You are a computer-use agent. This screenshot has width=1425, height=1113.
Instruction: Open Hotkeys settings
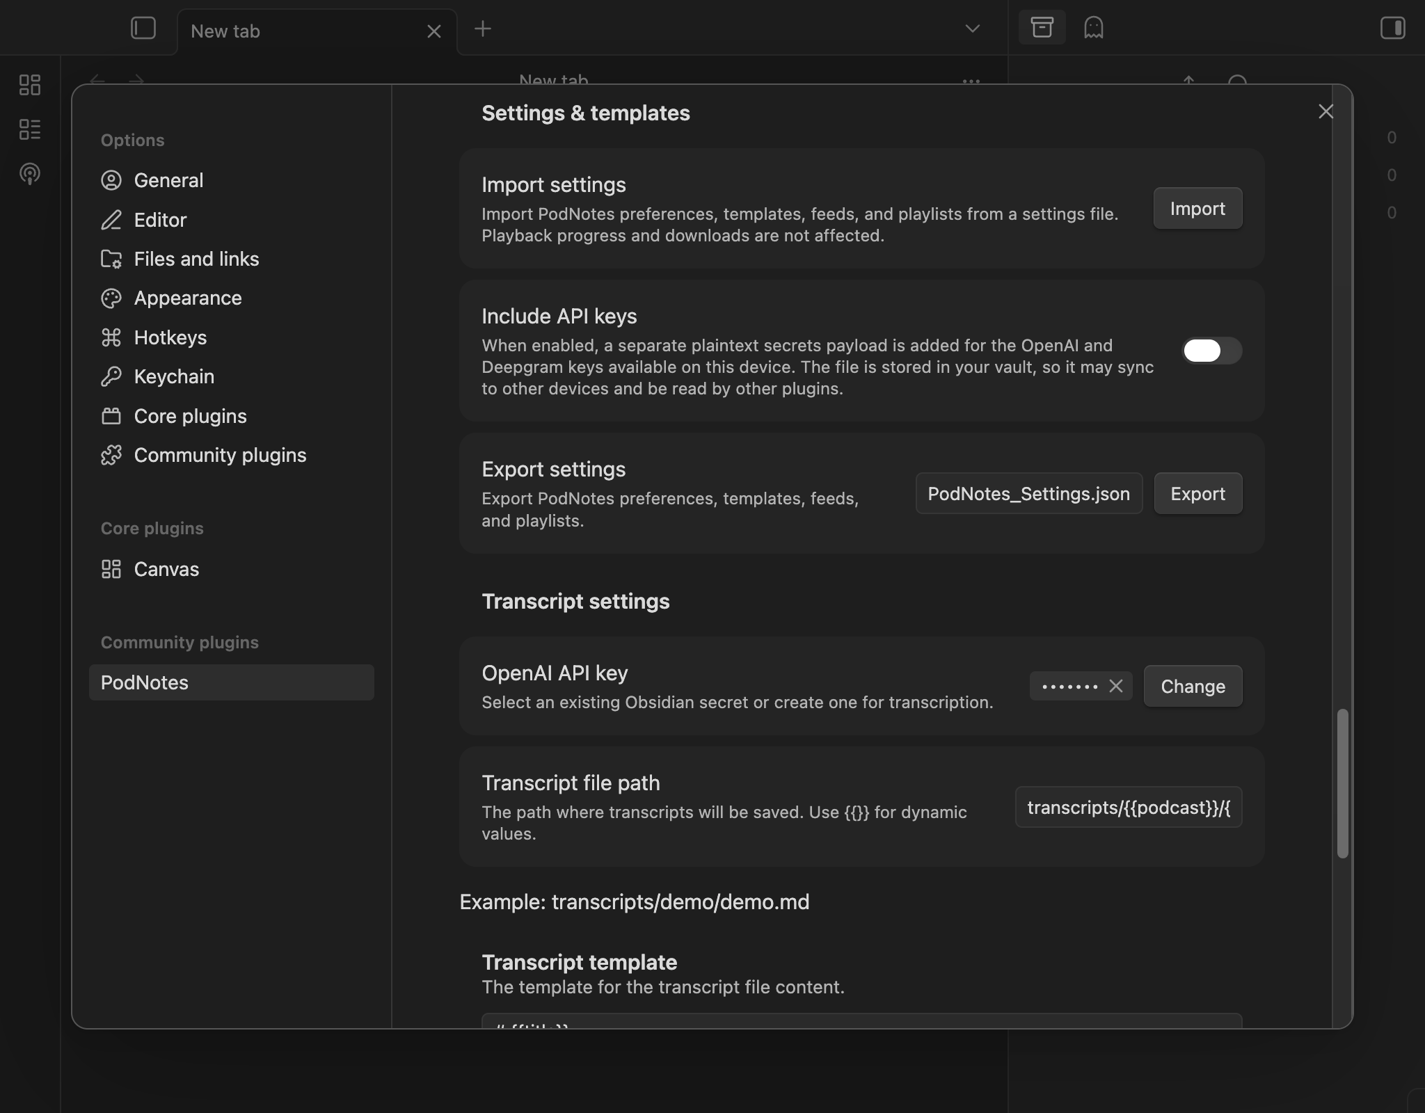click(x=232, y=337)
